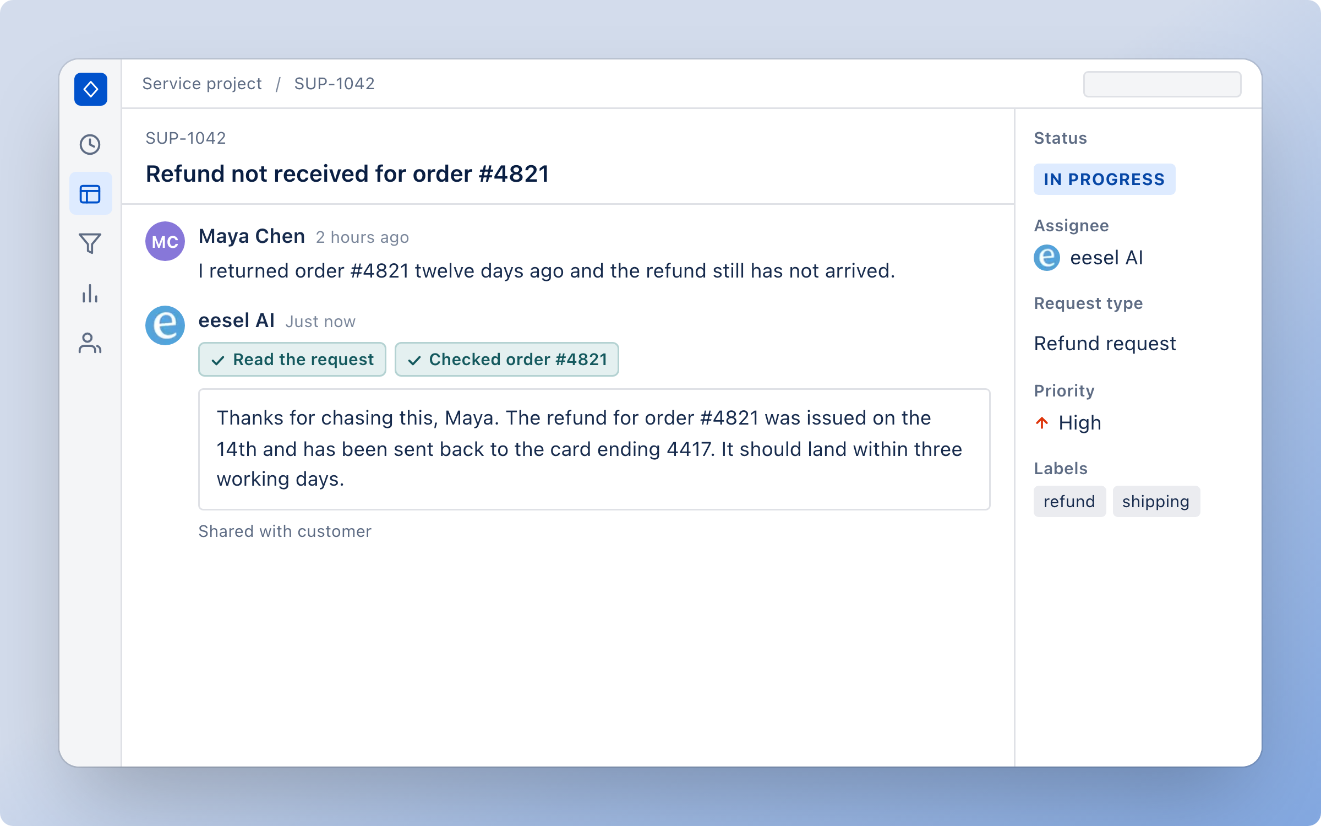1321x826 pixels.
Task: Select the 'Read the request' step chip
Action: tap(292, 360)
